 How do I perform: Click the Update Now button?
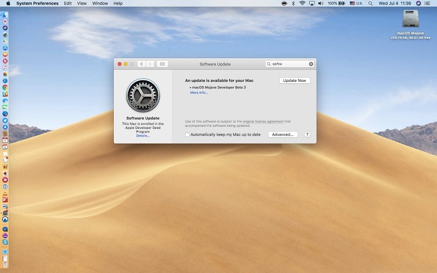tap(294, 80)
